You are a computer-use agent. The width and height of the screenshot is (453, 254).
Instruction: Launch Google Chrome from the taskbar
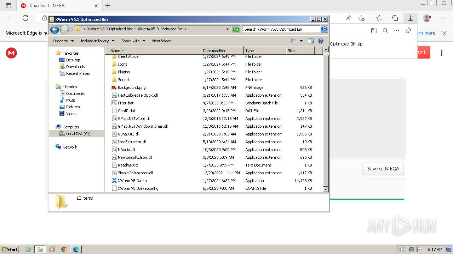tap(64, 249)
